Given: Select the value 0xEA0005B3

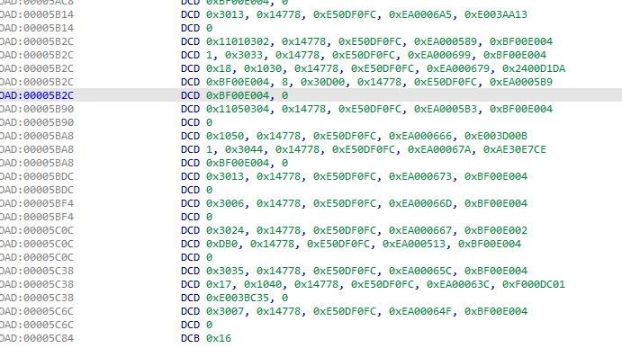Looking at the screenshot, I should click(x=445, y=109).
